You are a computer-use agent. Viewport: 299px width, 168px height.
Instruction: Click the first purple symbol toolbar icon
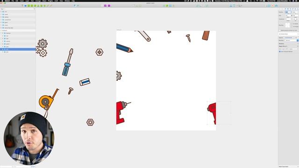click(x=105, y=6)
